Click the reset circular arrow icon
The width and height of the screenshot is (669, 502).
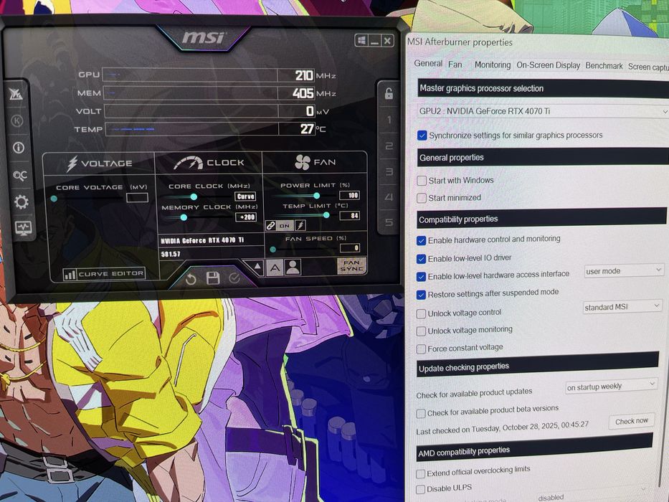pyautogui.click(x=191, y=279)
